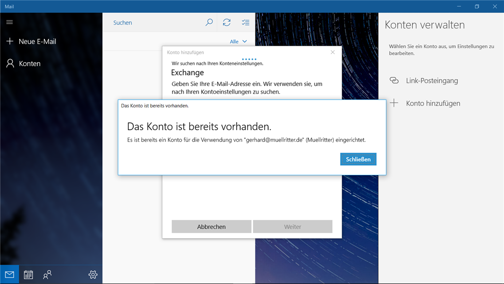Restore down the Mail window

click(477, 6)
